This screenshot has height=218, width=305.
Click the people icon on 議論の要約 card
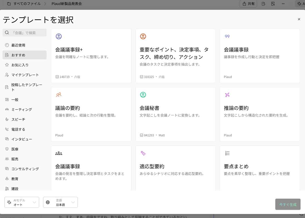[59, 95]
